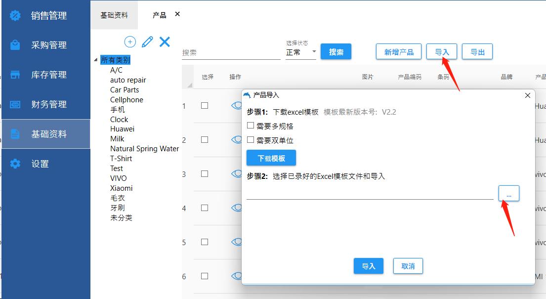Open 财务管理 money icon
This screenshot has height=299, width=546.
click(15, 104)
